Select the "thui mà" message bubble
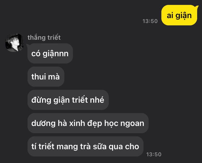Viewport: 202px width, 163px height. (x=46, y=76)
